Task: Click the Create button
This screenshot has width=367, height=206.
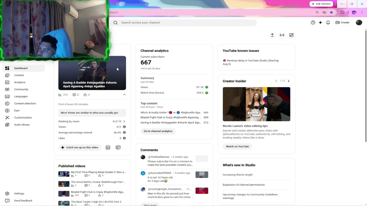Action: [x=342, y=23]
